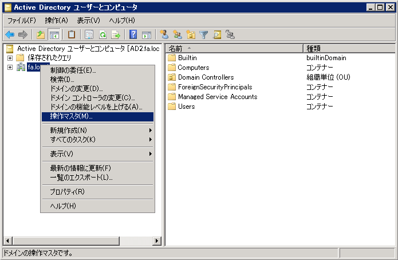
Task: Click the Create new user icon
Action: [164, 34]
